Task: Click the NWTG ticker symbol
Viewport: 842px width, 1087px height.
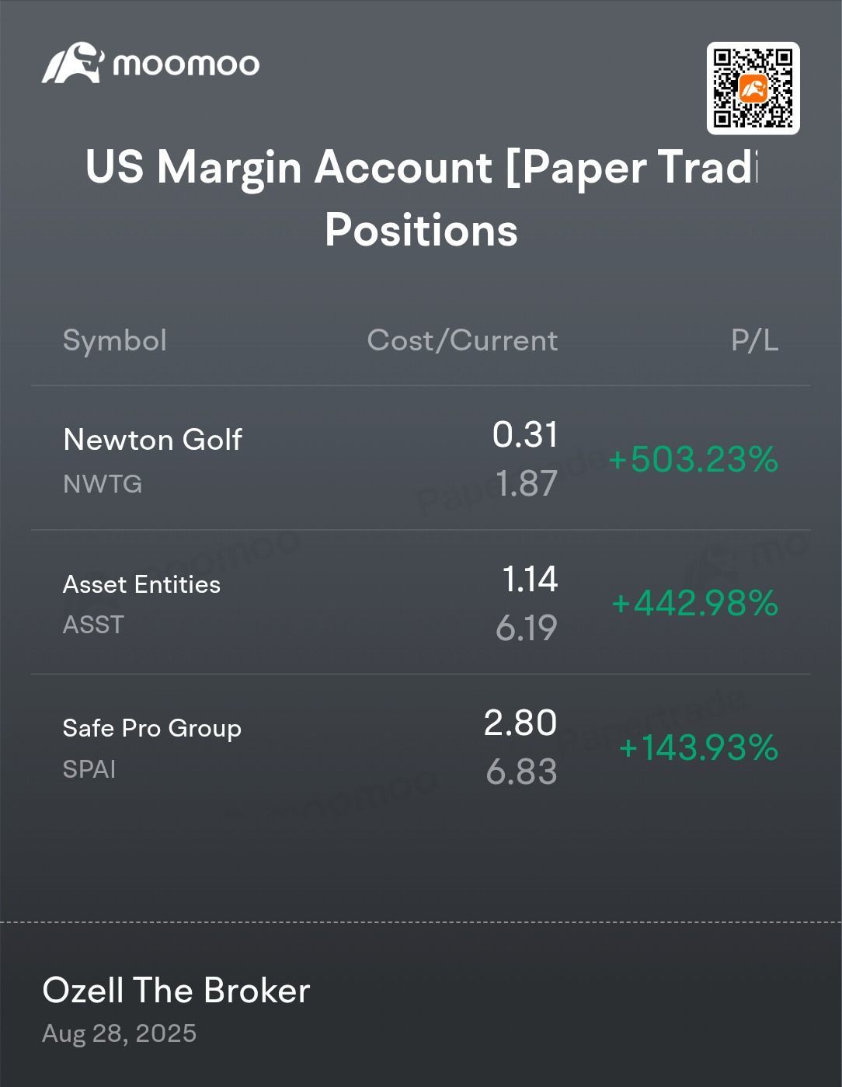Action: (x=103, y=484)
